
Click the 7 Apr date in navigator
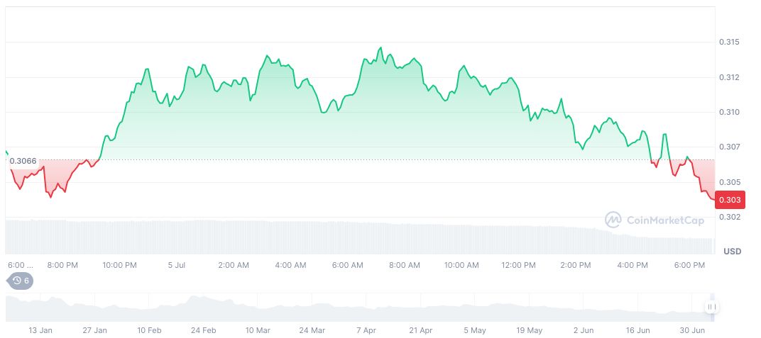(366, 330)
